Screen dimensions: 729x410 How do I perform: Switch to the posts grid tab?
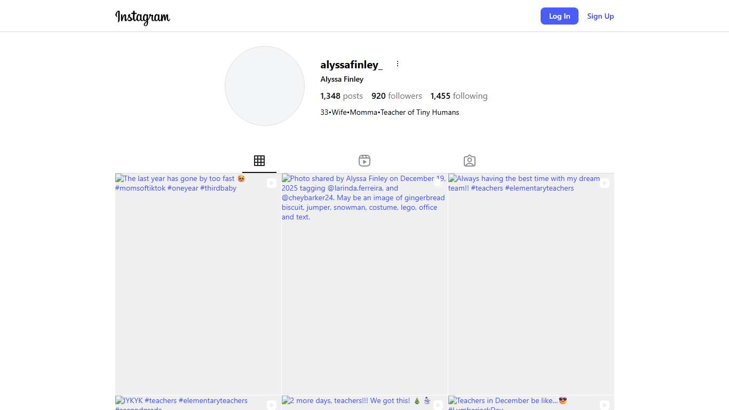click(x=259, y=161)
